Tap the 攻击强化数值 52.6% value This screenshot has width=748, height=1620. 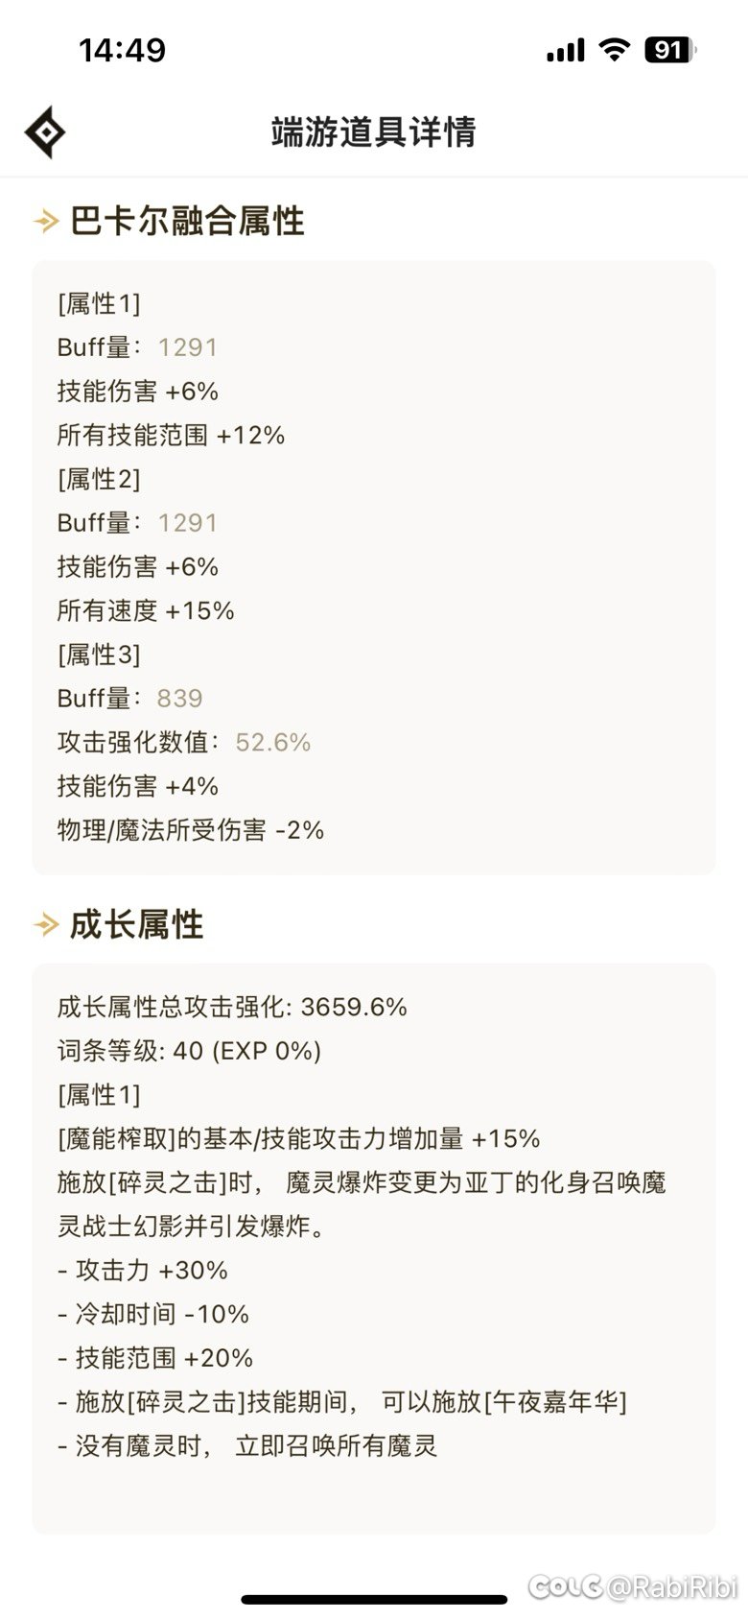click(x=273, y=743)
